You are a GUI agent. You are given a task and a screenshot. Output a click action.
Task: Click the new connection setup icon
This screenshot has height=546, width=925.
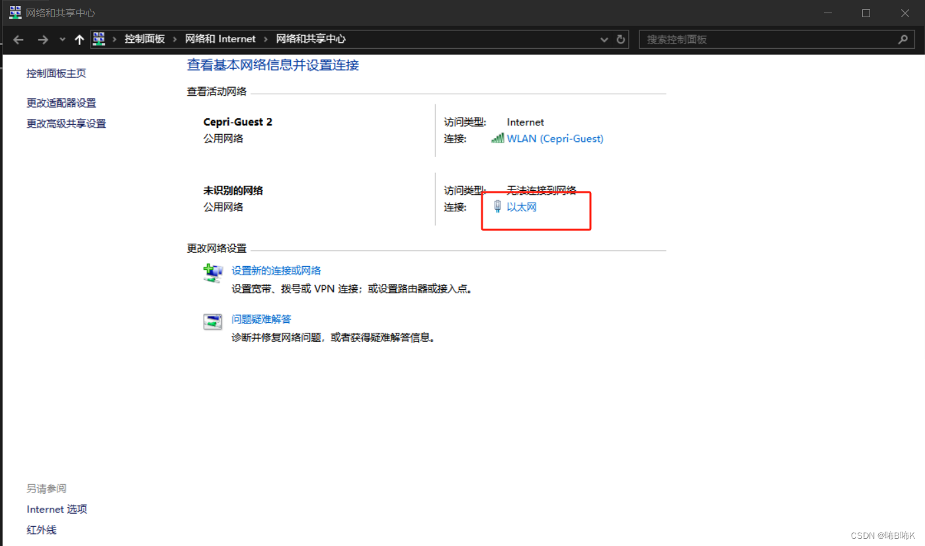tap(213, 273)
